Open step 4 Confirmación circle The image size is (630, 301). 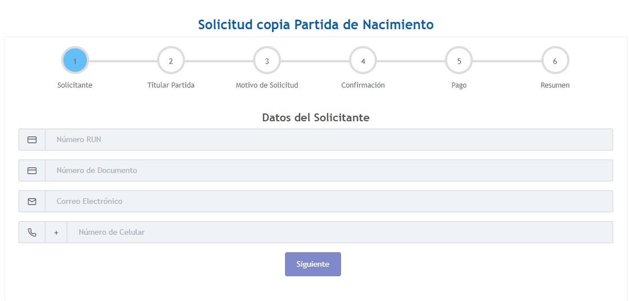[x=363, y=61]
